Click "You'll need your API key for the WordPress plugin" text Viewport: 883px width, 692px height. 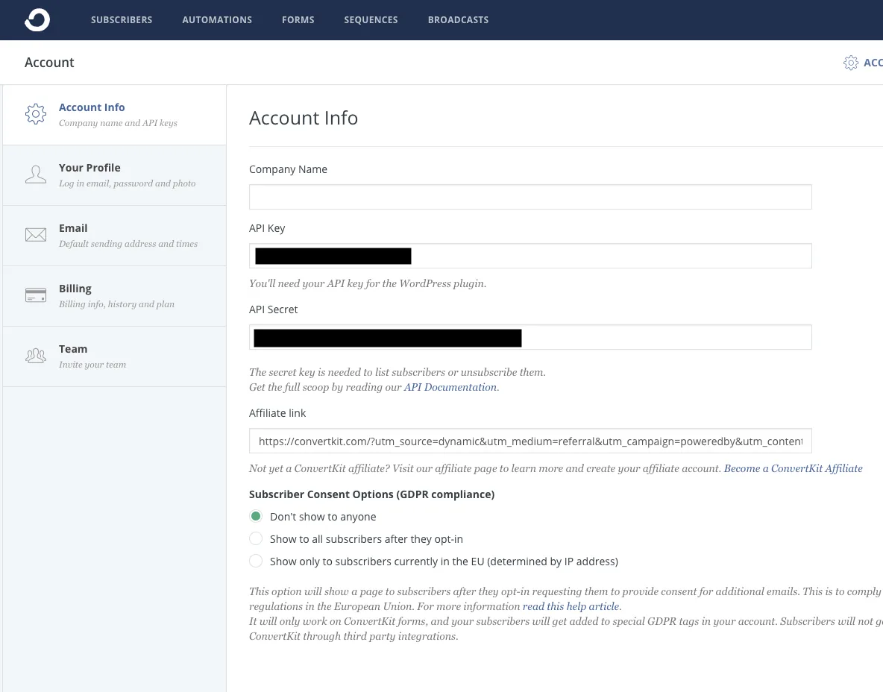pos(367,284)
